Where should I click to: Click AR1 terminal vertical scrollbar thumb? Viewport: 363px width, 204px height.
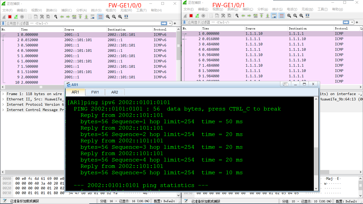(316, 161)
